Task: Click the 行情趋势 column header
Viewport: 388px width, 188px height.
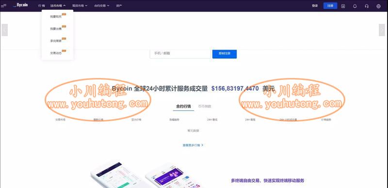Action: coord(326,120)
